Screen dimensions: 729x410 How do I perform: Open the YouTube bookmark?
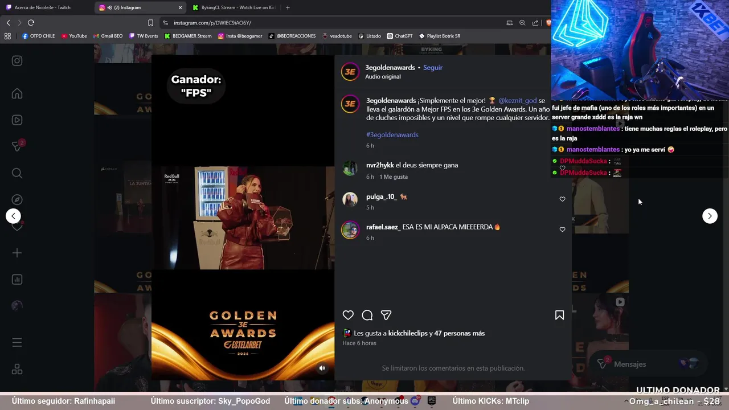[74, 36]
